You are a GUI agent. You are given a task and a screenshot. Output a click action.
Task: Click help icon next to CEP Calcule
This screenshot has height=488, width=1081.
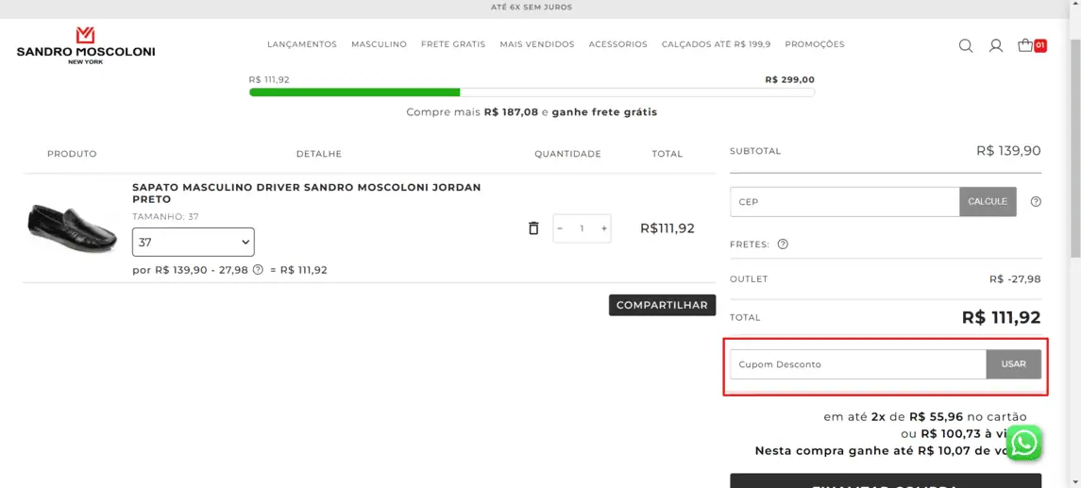(x=1036, y=202)
